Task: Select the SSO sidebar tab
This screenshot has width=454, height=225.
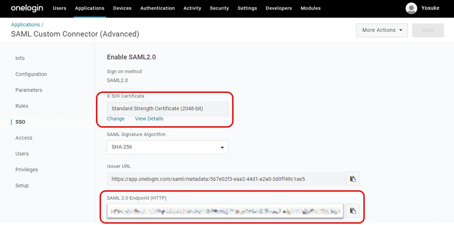Action: coord(20,122)
